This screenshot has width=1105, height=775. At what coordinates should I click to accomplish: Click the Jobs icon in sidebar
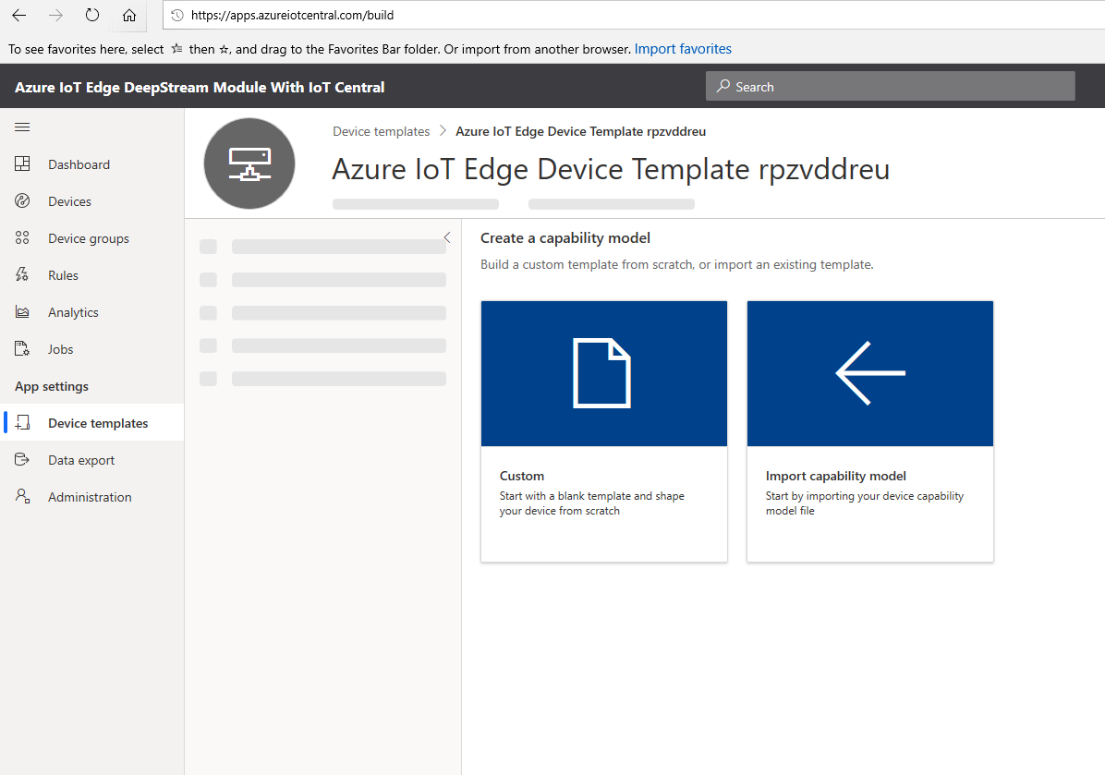[x=22, y=348]
